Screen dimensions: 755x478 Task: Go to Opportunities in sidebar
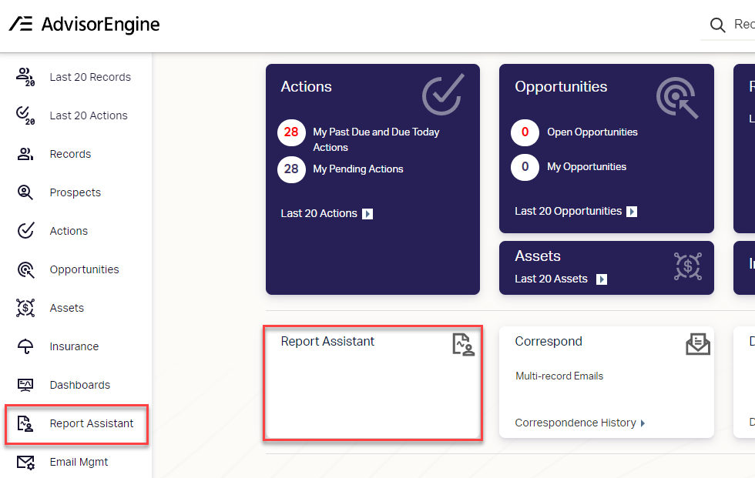click(84, 269)
